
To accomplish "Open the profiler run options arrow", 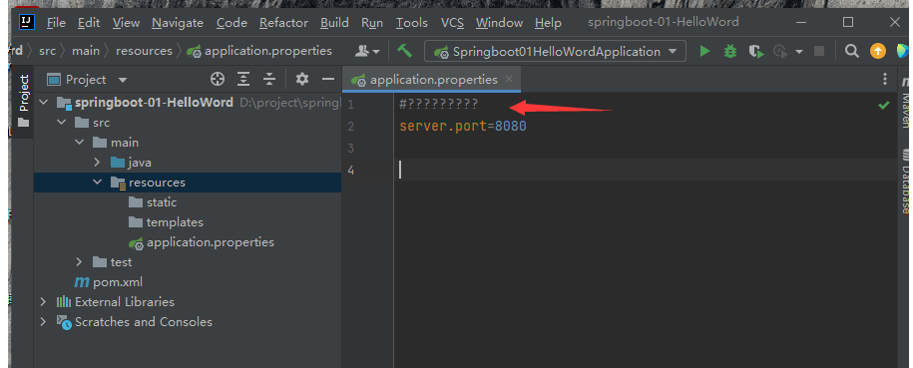I will tap(799, 52).
